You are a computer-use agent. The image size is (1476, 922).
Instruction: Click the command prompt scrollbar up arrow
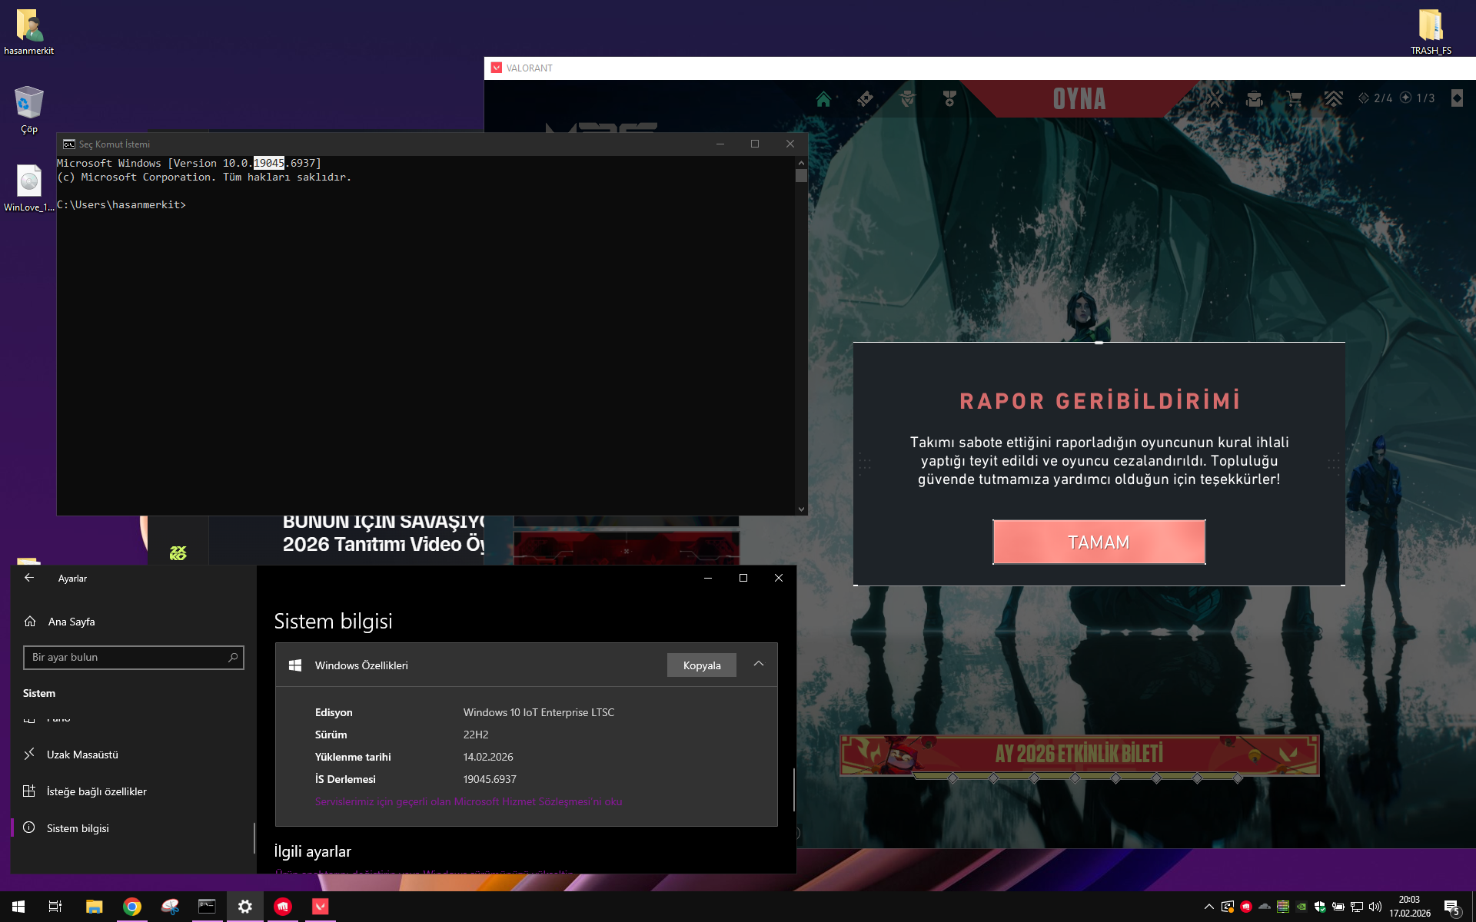point(801,163)
